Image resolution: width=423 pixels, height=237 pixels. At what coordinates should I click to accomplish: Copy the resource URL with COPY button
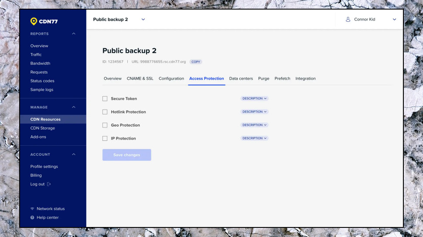[x=196, y=62]
